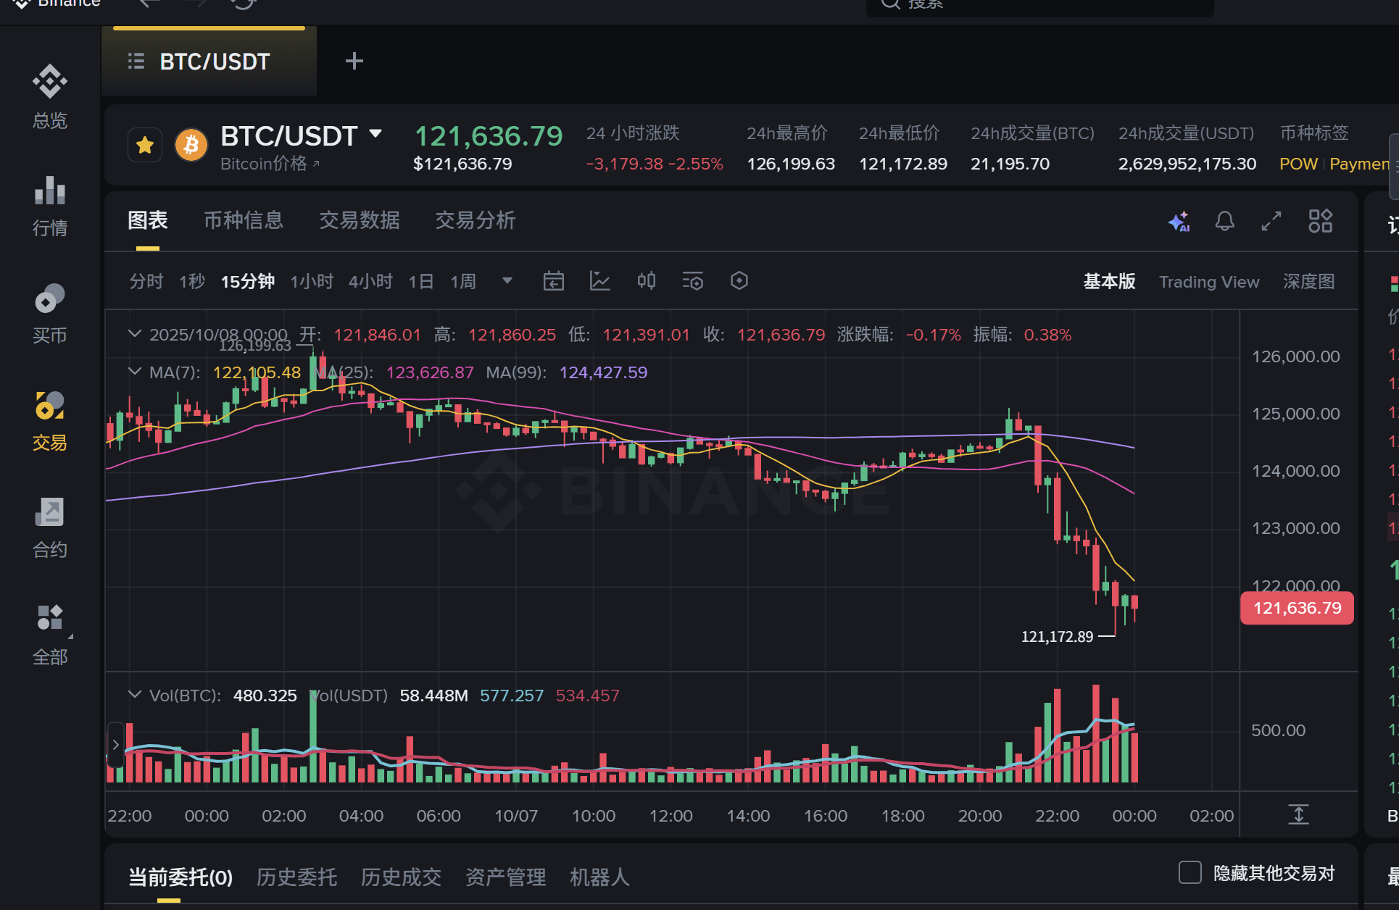Open the AI analysis sparkle icon
This screenshot has width=1399, height=910.
(1179, 221)
